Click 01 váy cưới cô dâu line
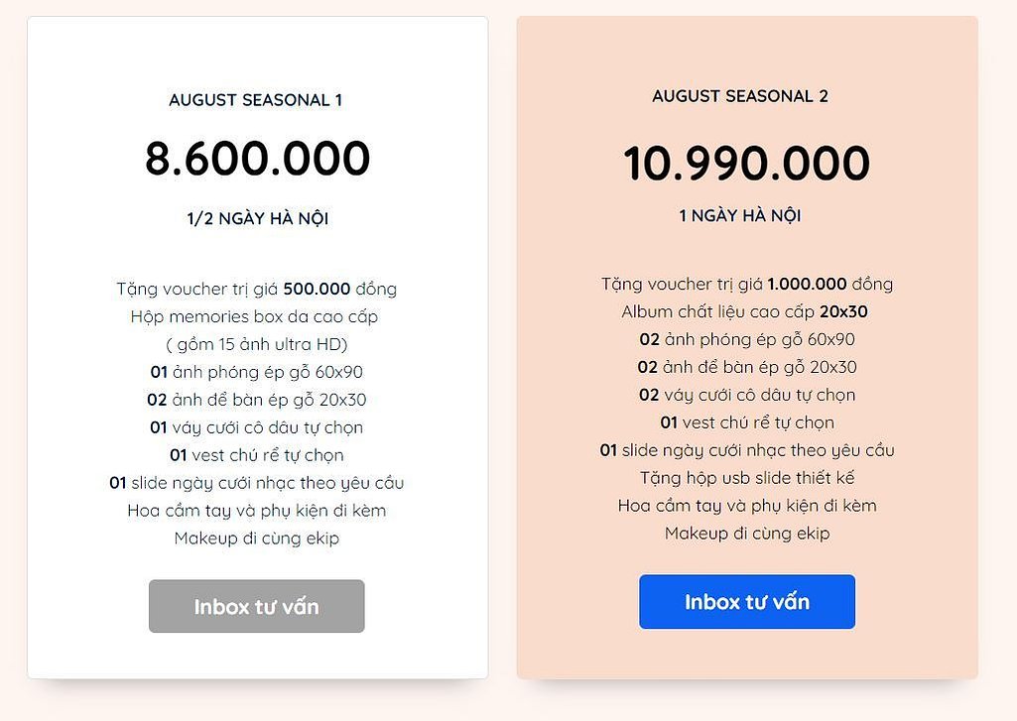This screenshot has width=1017, height=721. tap(257, 427)
